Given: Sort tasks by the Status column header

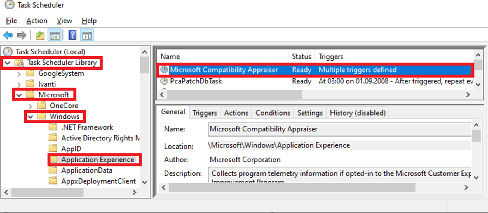Looking at the screenshot, I should pyautogui.click(x=301, y=57).
